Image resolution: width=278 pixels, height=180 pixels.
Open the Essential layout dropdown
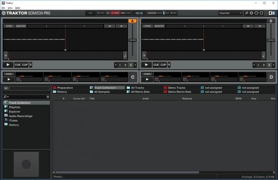230,13
